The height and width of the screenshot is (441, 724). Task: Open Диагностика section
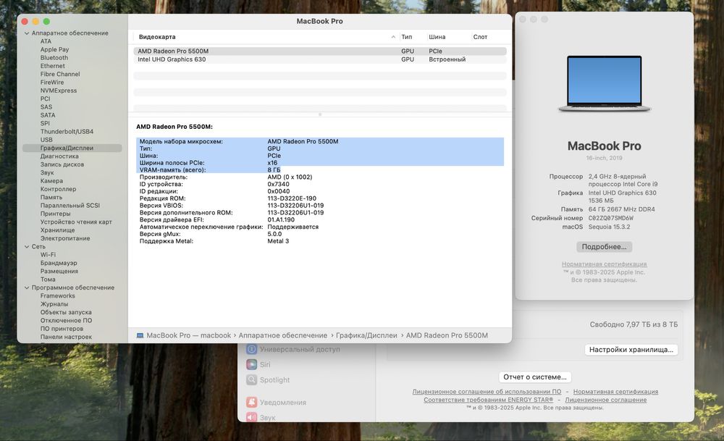59,156
